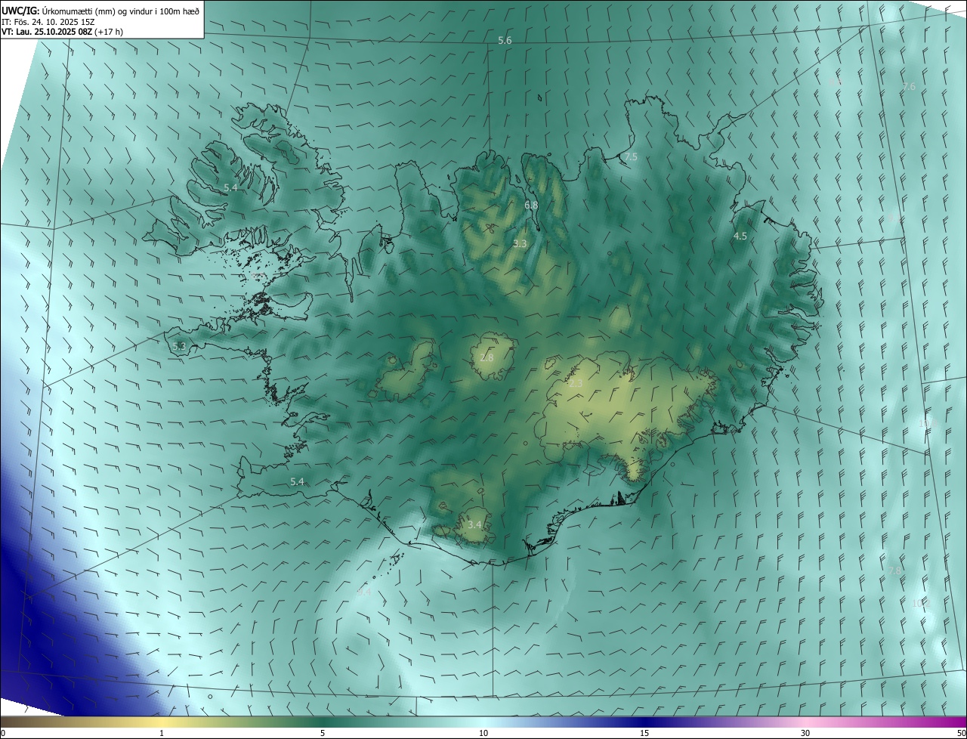Click the valid time line 'VT: Lau. 25.10.2025 08Z (+17 h)'
The image size is (967, 739).
click(x=61, y=32)
